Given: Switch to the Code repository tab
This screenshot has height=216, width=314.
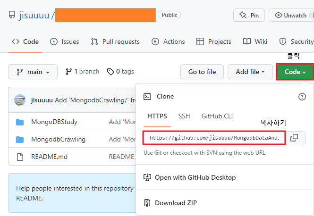Looking at the screenshot, I should pyautogui.click(x=25, y=42).
